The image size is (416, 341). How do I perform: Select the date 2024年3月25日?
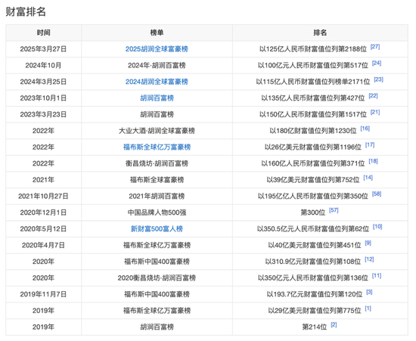(43, 82)
